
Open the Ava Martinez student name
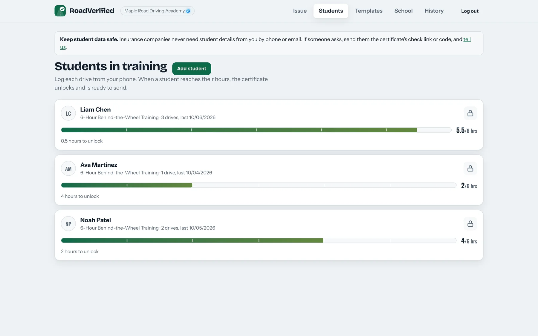(x=99, y=165)
